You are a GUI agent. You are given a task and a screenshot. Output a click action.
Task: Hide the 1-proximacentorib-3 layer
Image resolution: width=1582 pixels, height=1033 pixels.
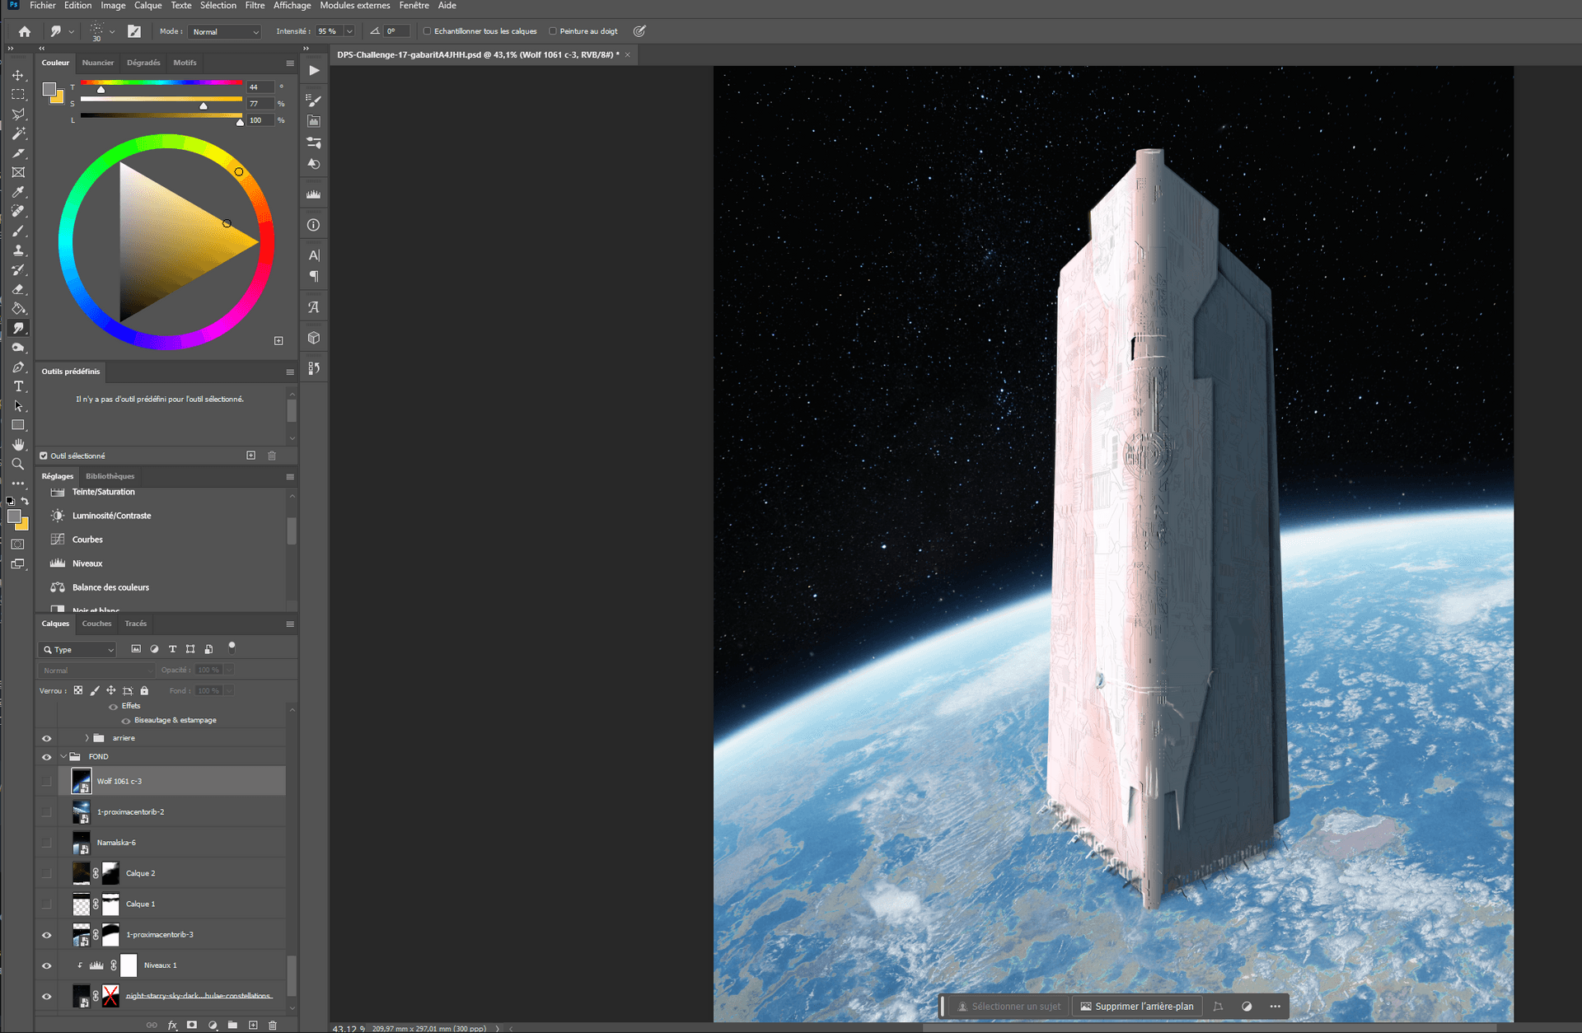[47, 935]
